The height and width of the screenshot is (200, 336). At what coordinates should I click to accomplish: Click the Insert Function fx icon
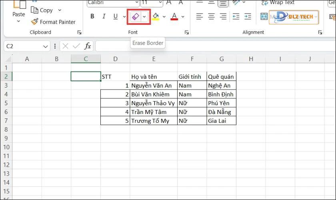click(88, 46)
